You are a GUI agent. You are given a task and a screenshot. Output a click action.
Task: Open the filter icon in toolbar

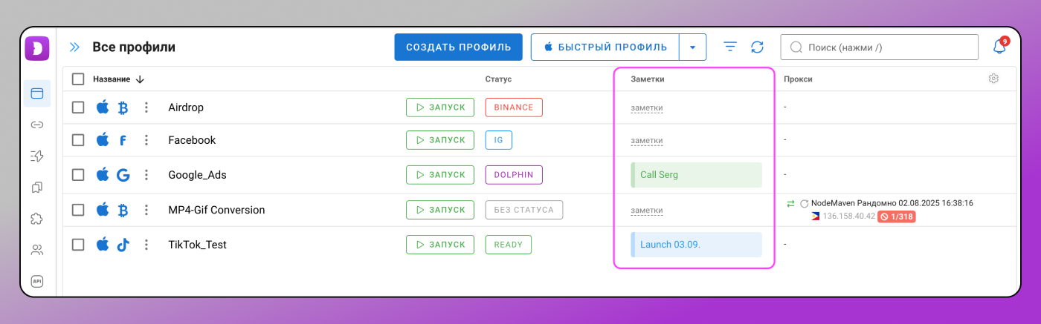[x=730, y=47]
